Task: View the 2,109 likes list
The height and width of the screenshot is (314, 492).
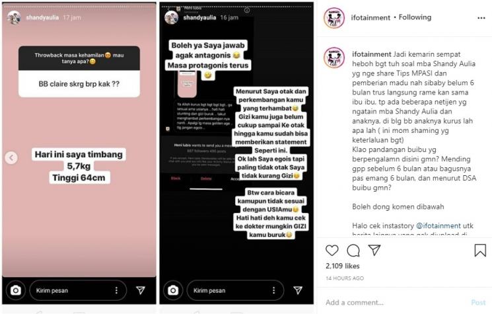Action: pos(343,266)
